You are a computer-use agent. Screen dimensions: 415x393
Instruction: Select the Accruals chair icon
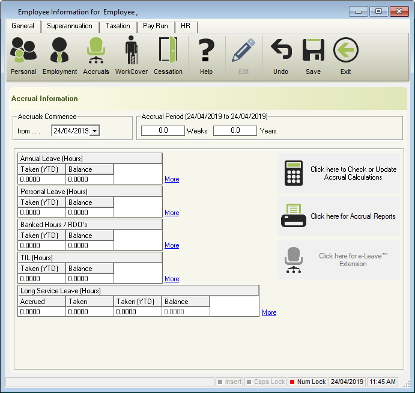pos(96,56)
